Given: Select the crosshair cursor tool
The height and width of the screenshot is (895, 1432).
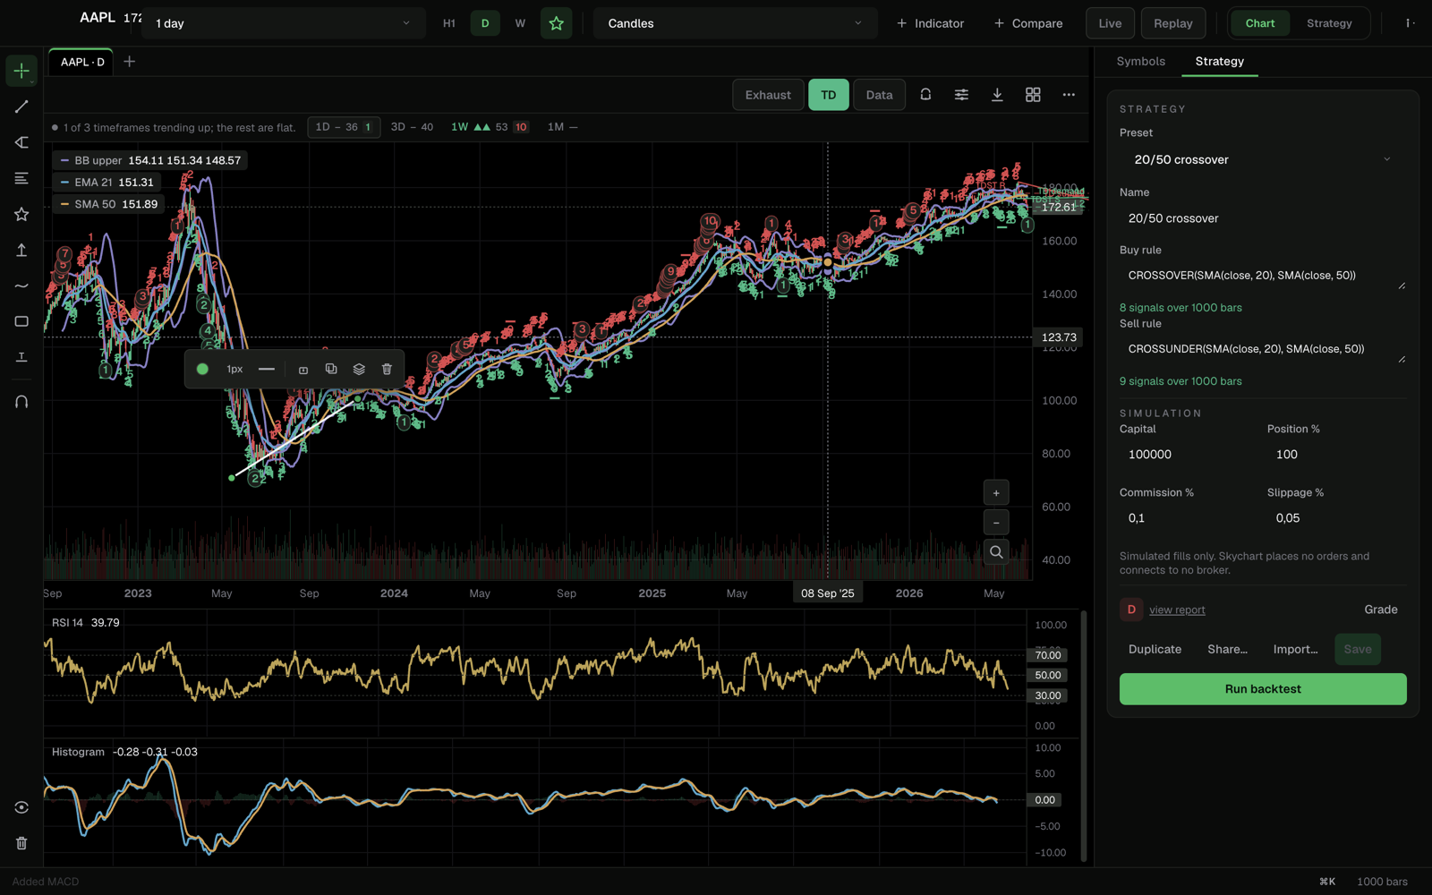Looking at the screenshot, I should tap(21, 71).
